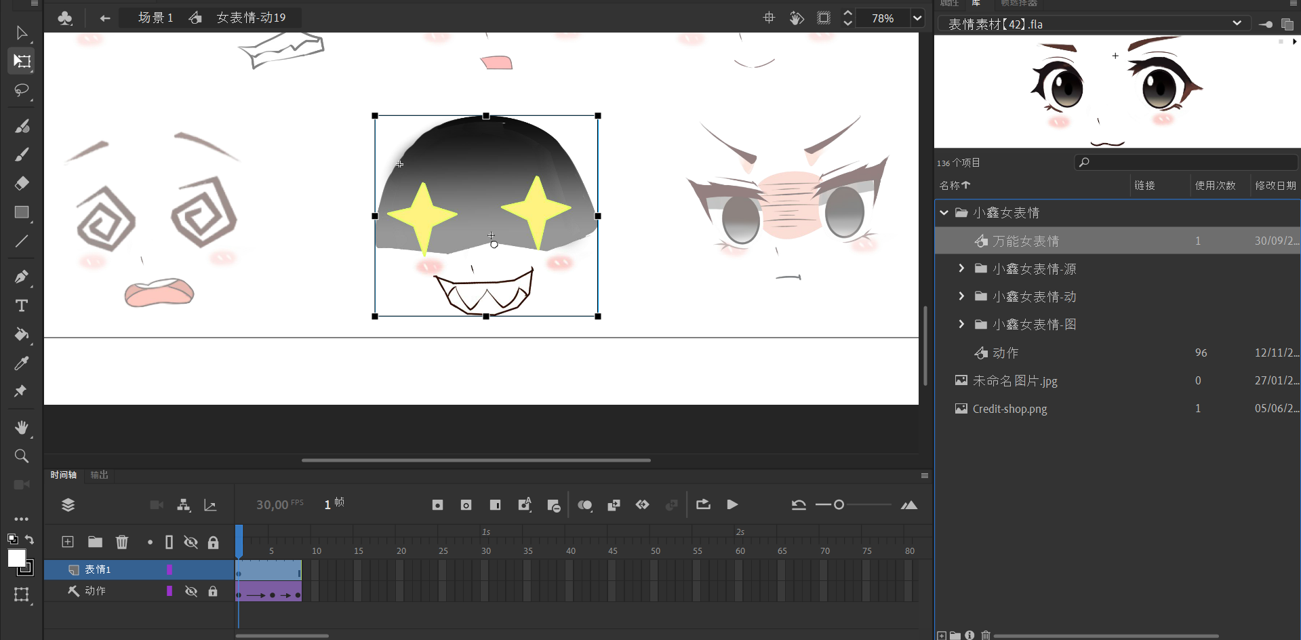Click the new layer plus icon

click(68, 542)
